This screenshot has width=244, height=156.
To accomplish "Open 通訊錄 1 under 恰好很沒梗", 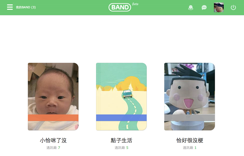I will pos(190,148).
